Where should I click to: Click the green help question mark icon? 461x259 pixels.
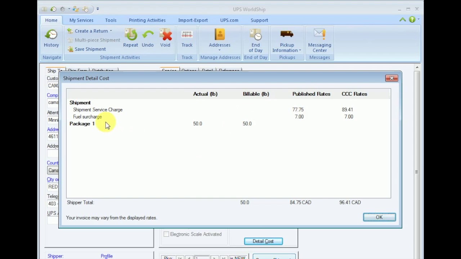[x=412, y=20]
